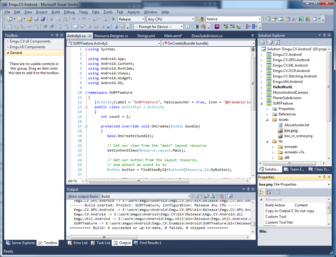Toggle auto-hide pin on the Properties panel
Image resolution: width=336 pixels, height=257 pixels.
(x=324, y=177)
